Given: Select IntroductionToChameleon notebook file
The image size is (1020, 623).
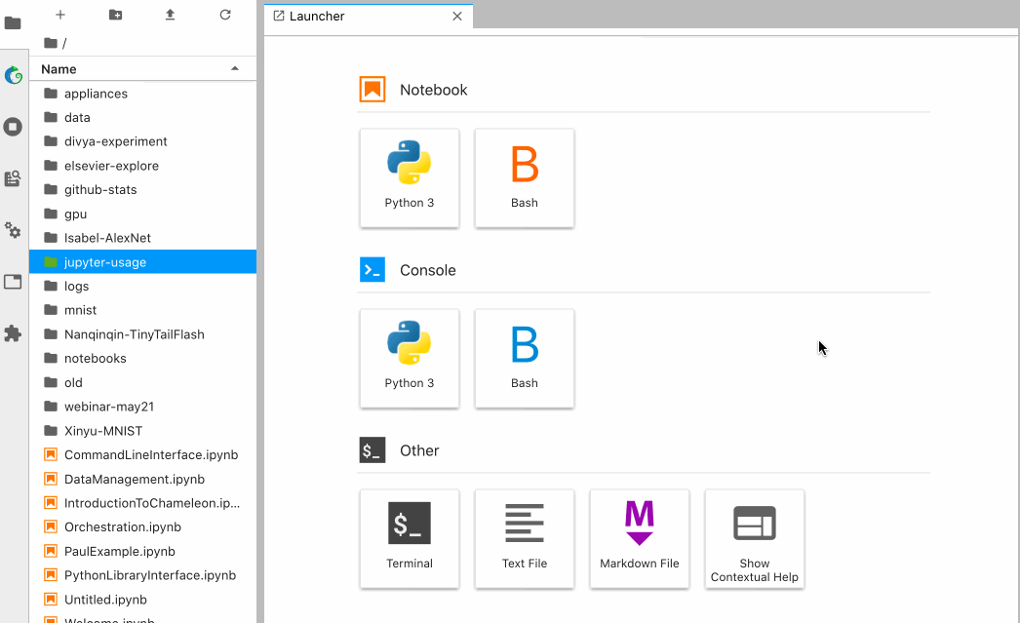Looking at the screenshot, I should (x=142, y=503).
